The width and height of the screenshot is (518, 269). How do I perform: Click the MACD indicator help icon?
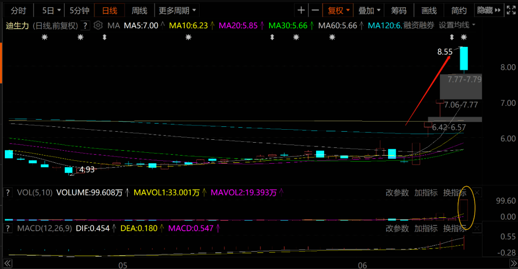point(8,228)
